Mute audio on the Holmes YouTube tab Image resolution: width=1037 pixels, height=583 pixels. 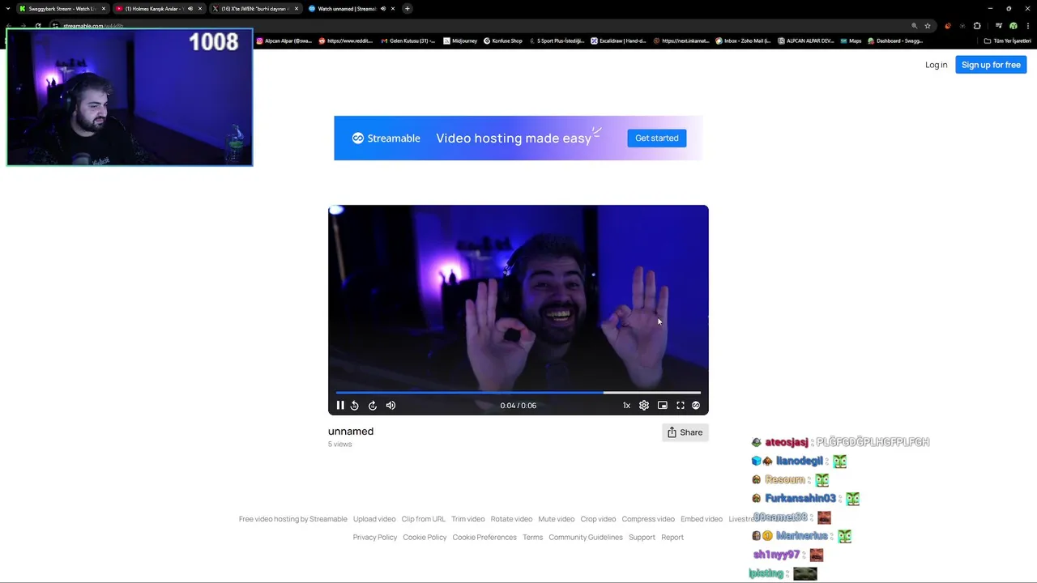(190, 9)
